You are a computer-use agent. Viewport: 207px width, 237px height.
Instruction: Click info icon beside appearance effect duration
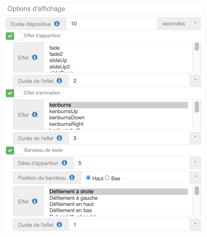[59, 81]
